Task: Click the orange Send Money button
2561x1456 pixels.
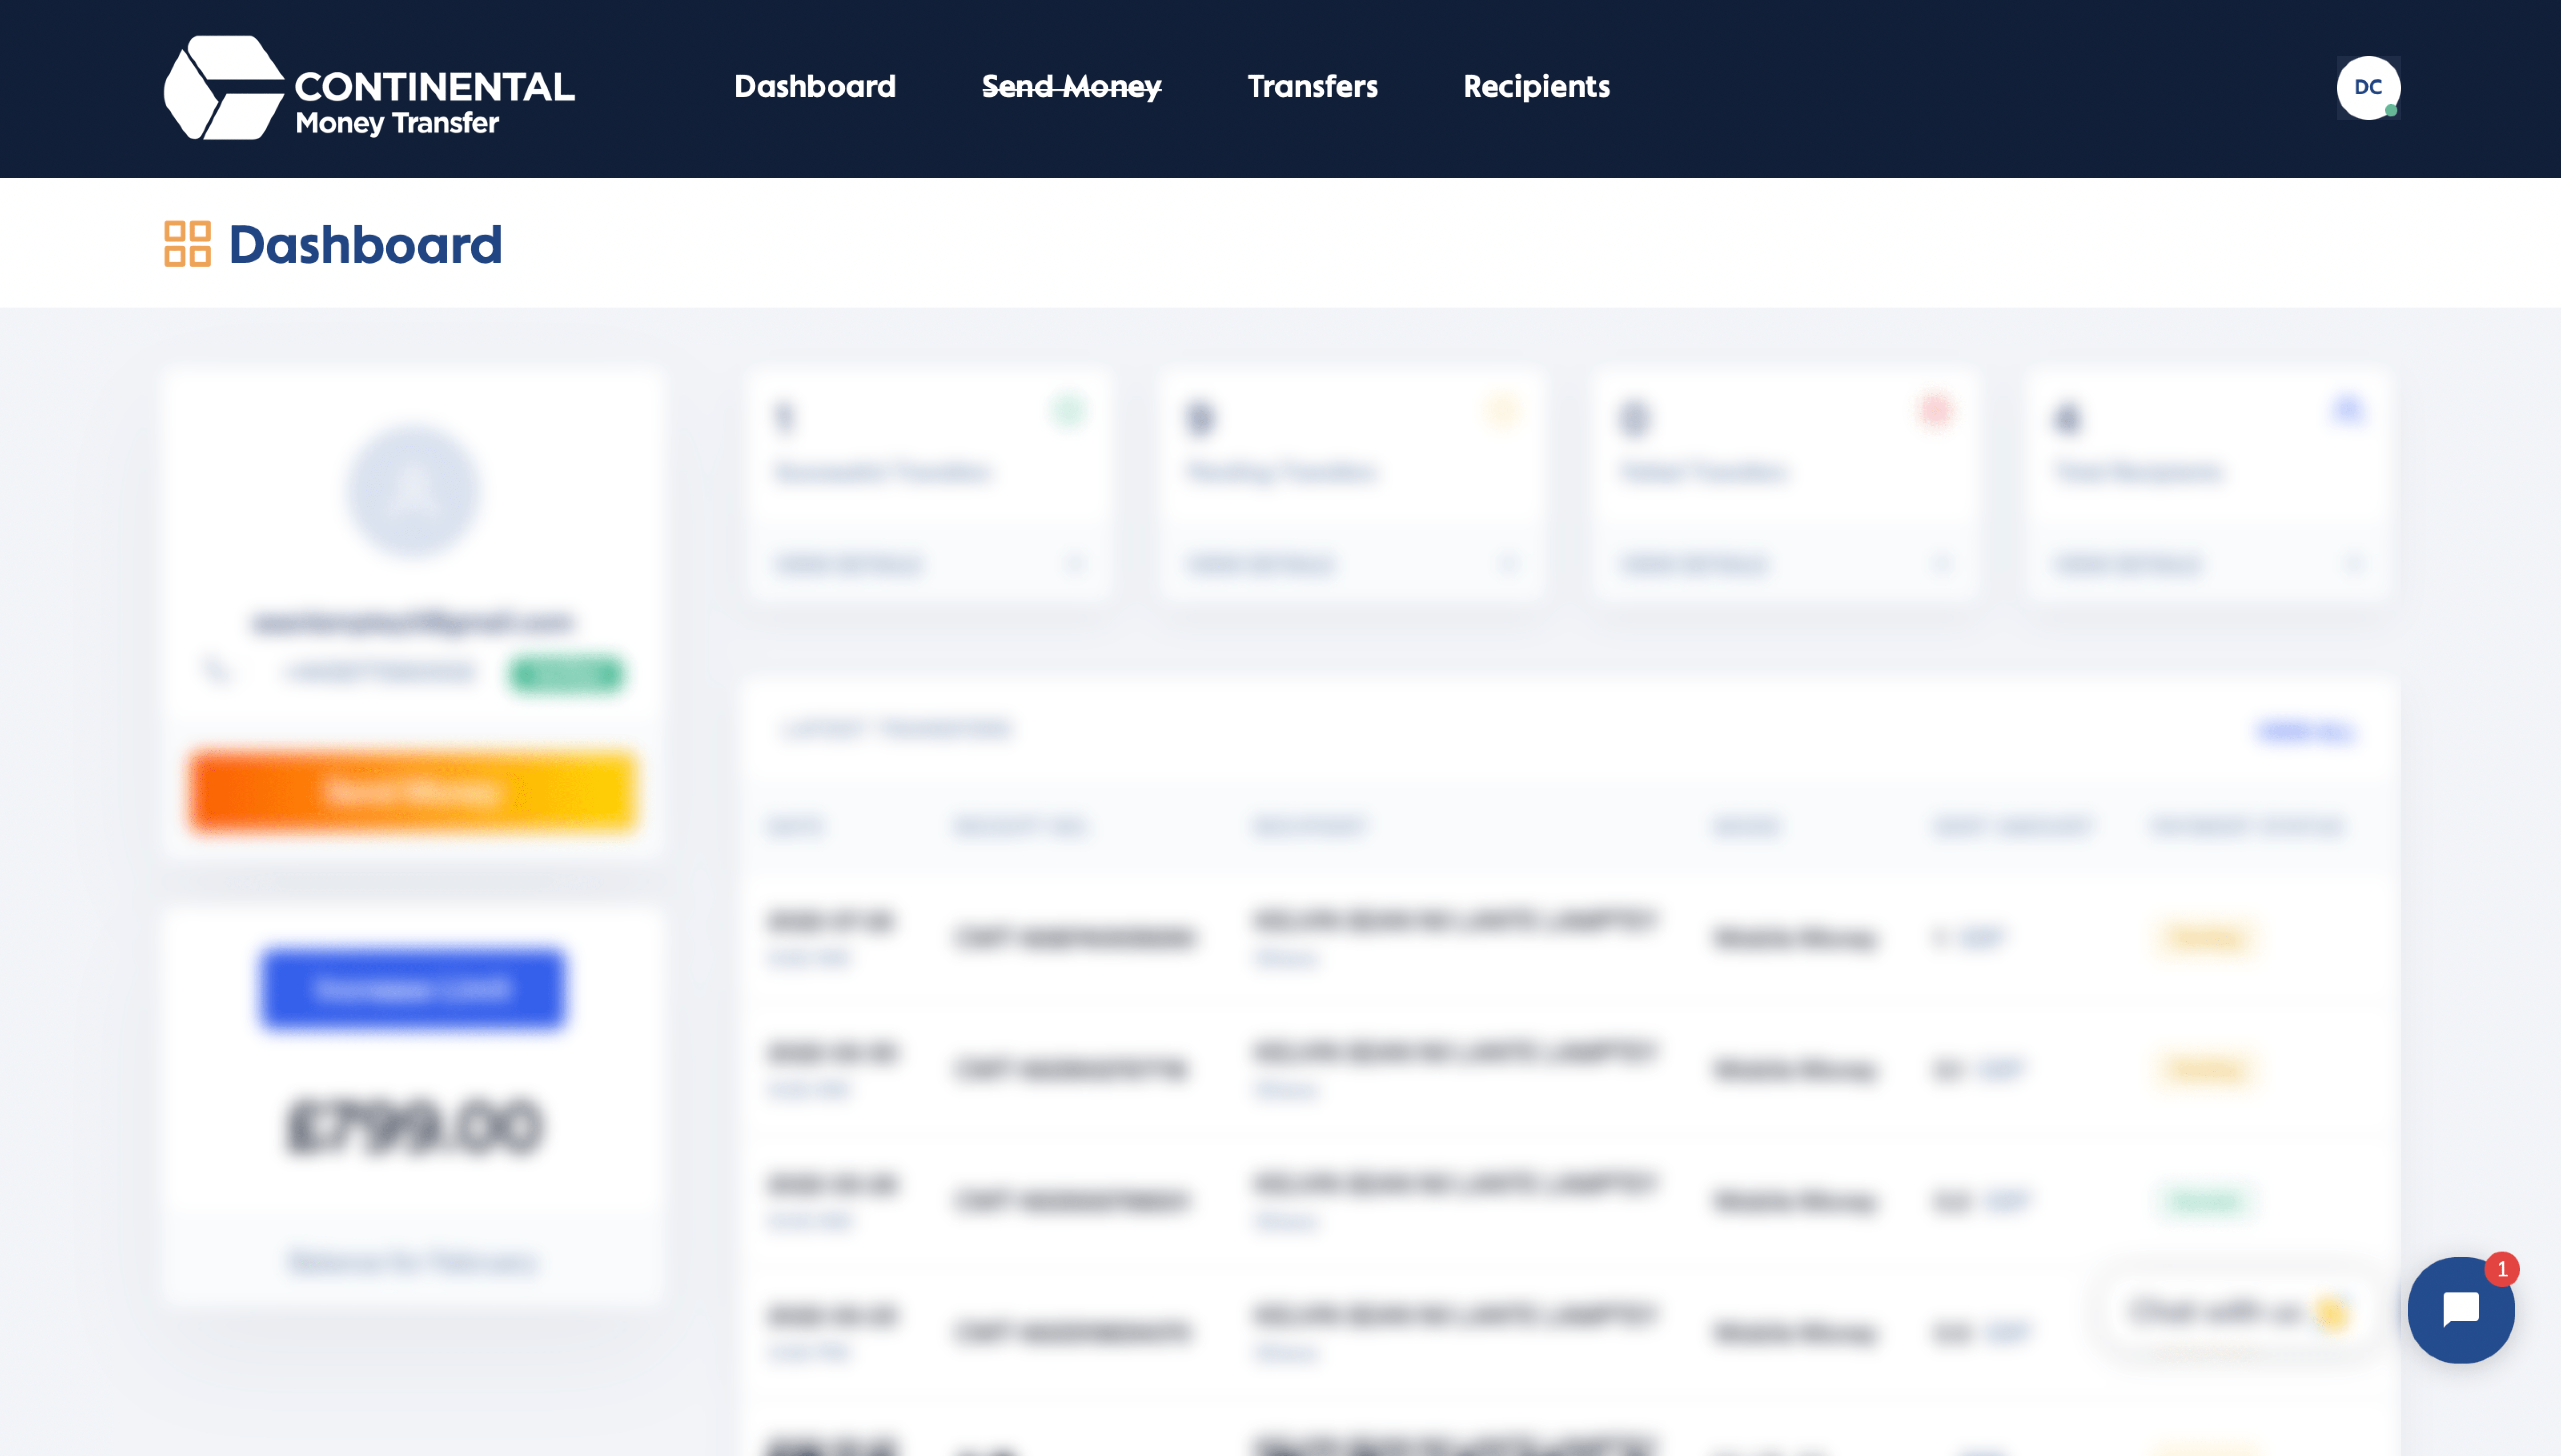Action: click(413, 791)
